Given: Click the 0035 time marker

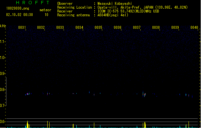Looking at the screenshot, I should pos(98,28).
